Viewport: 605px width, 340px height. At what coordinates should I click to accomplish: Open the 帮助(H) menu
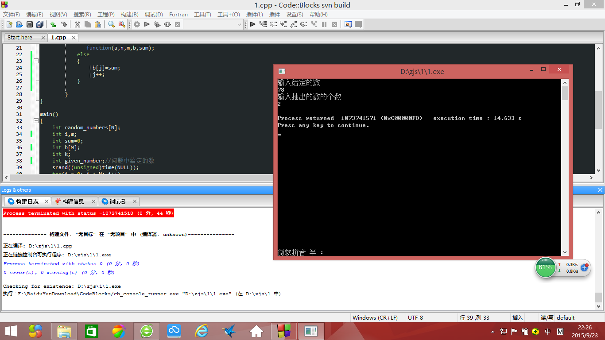tap(318, 15)
